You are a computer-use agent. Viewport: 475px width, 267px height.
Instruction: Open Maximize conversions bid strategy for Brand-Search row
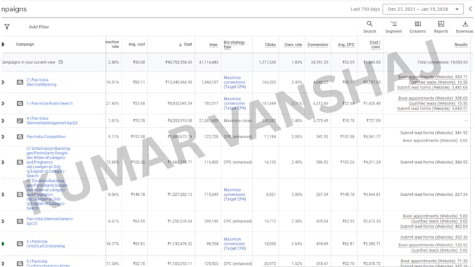[235, 103]
